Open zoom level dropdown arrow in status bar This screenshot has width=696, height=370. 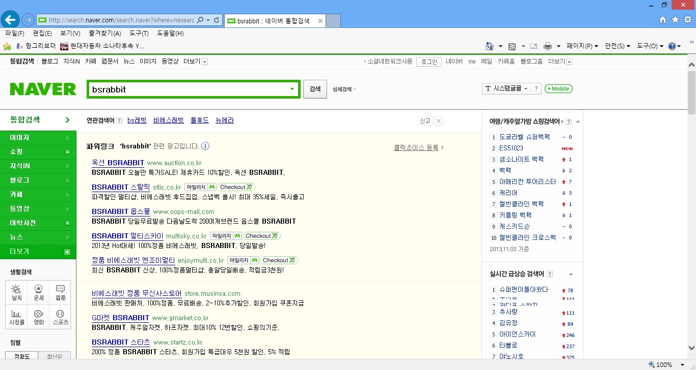(683, 365)
